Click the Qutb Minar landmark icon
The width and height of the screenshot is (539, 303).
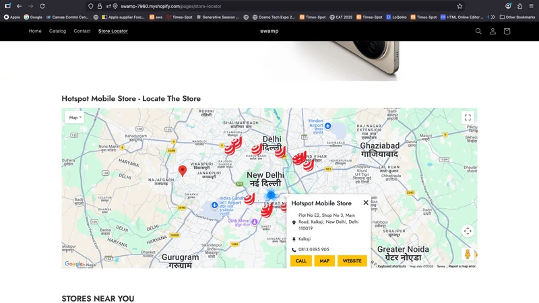pyautogui.click(x=255, y=222)
